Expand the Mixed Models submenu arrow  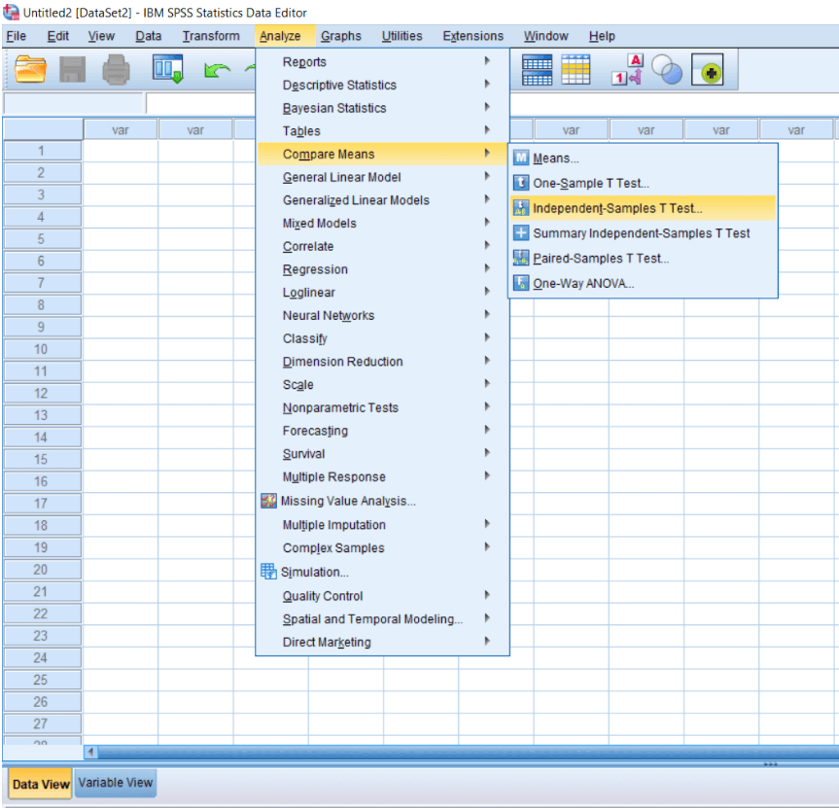point(487,222)
